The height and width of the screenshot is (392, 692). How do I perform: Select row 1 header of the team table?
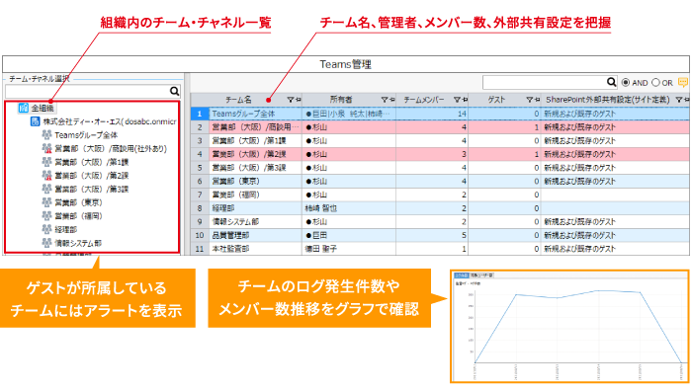pyautogui.click(x=200, y=114)
